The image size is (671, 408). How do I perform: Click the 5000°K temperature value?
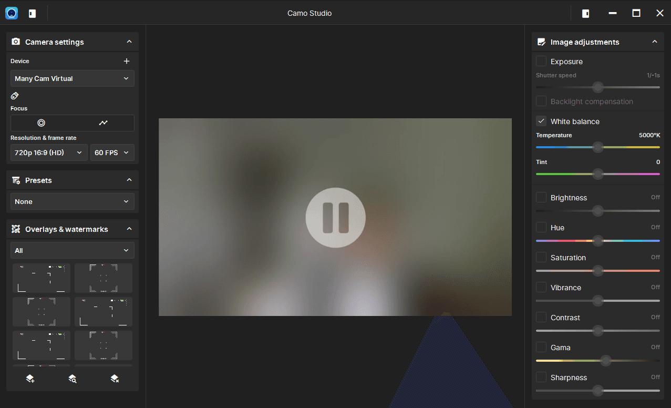click(x=649, y=135)
